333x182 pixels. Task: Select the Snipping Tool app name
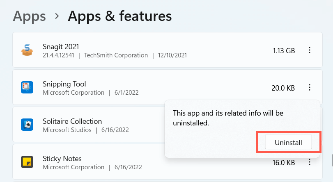[64, 84]
